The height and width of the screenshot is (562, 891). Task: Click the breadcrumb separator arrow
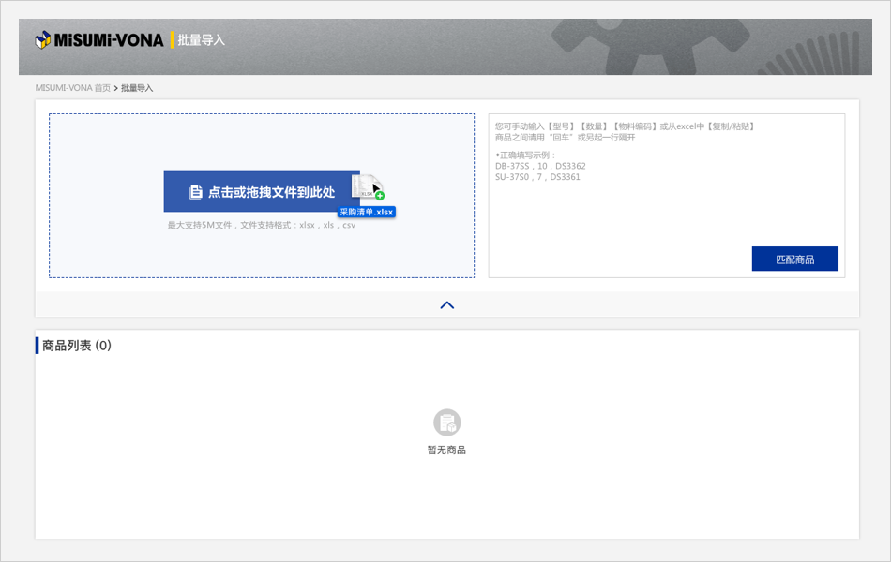point(115,88)
